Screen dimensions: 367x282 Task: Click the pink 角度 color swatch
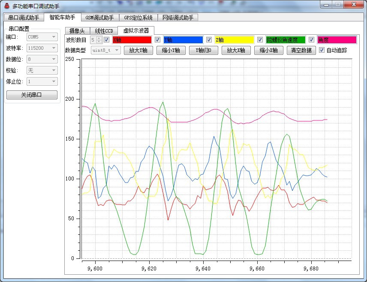337,40
